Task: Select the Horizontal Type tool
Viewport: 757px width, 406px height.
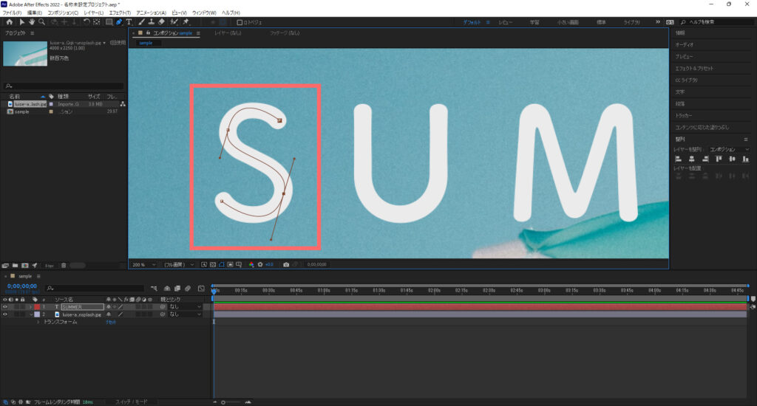Action: pos(129,22)
